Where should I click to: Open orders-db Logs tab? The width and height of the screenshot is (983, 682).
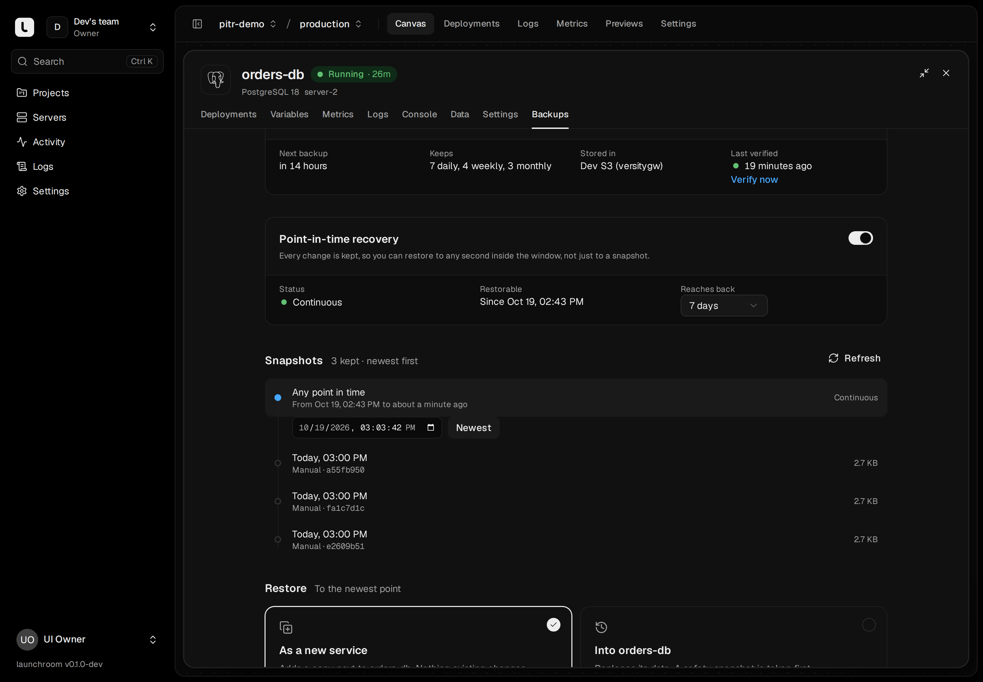click(x=378, y=114)
